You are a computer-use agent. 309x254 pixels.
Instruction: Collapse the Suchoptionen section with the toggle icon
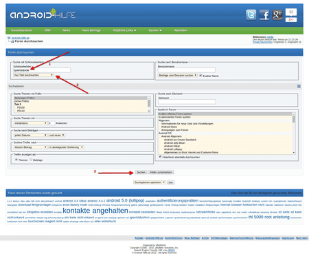click(x=299, y=86)
